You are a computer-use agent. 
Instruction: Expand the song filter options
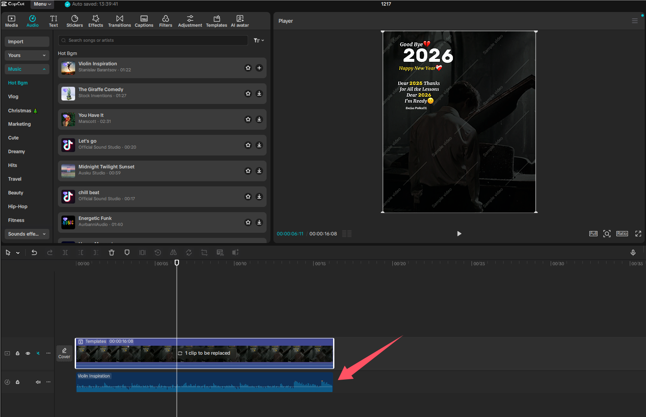click(x=259, y=40)
